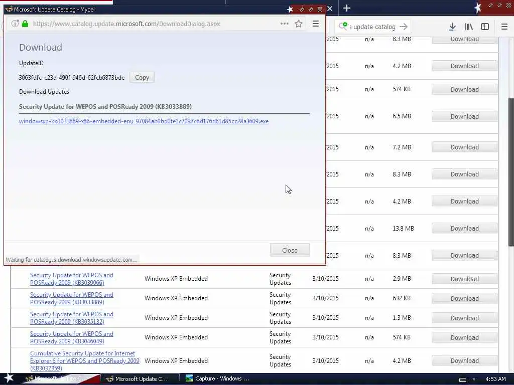
Task: Select the UpdateID GUID text
Action: (72, 78)
